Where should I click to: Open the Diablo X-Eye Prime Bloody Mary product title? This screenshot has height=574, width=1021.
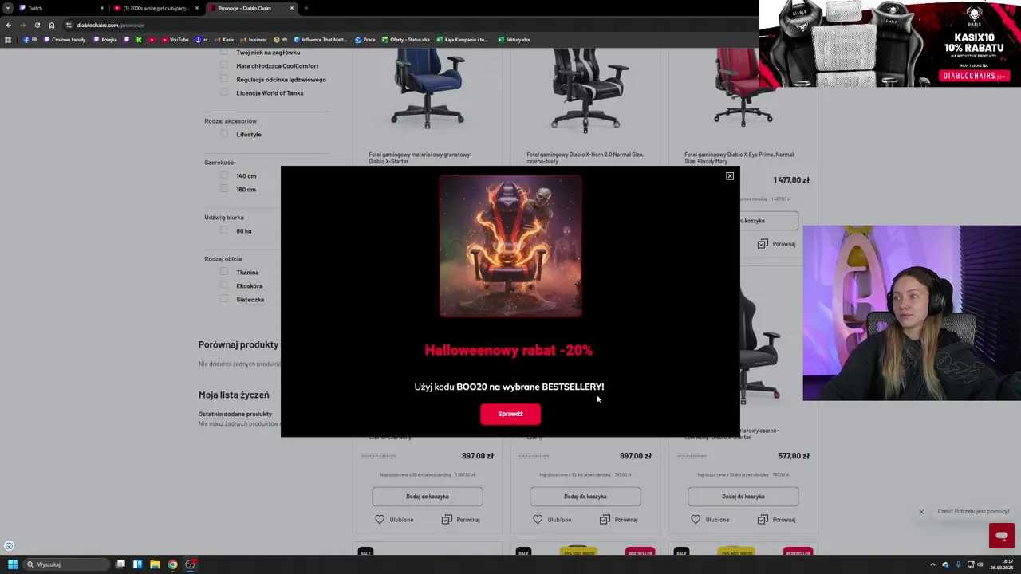coord(739,158)
